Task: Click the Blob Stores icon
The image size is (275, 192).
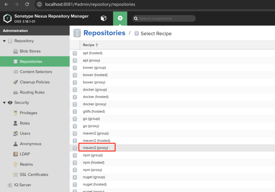Action: coord(16,51)
